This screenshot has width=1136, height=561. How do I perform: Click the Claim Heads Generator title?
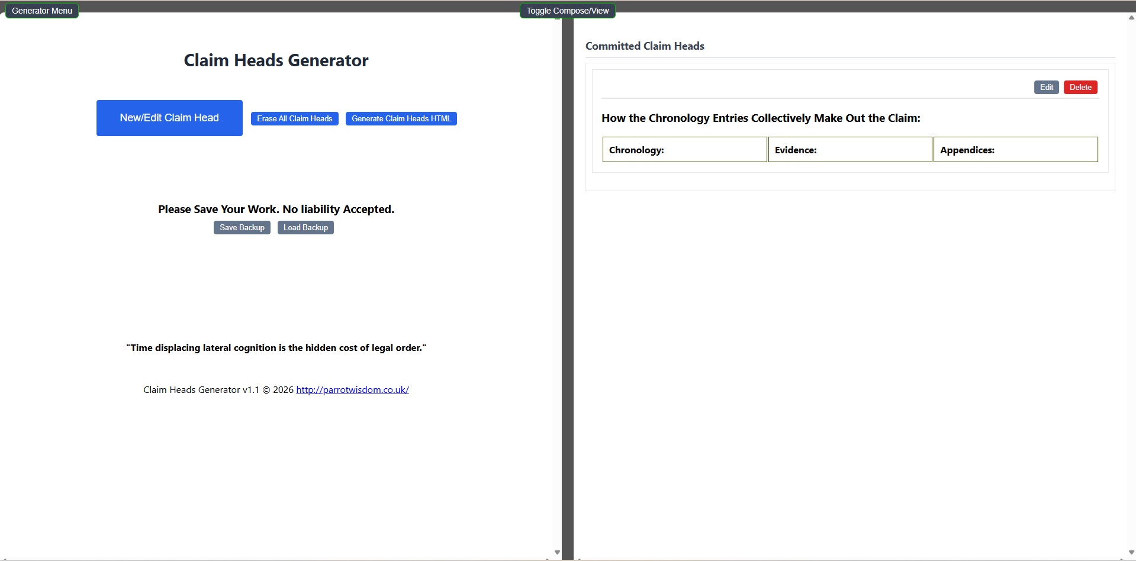276,60
